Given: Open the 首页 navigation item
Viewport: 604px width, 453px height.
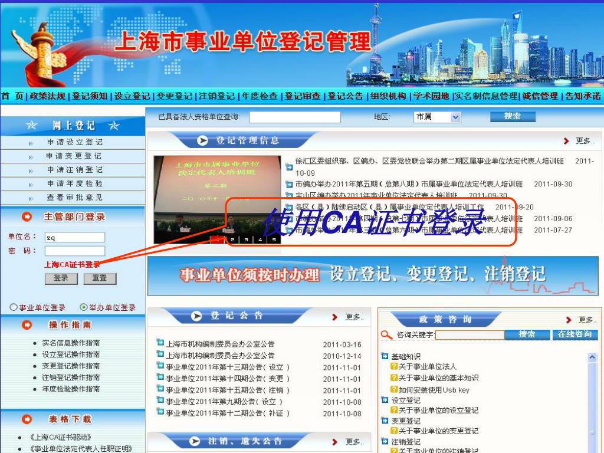Looking at the screenshot, I should tap(12, 96).
